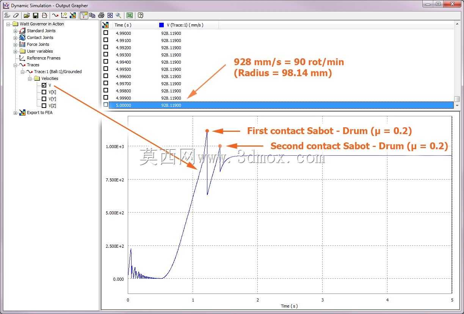Click the table scrollbar down arrow
464x314 pixels.
(457, 105)
